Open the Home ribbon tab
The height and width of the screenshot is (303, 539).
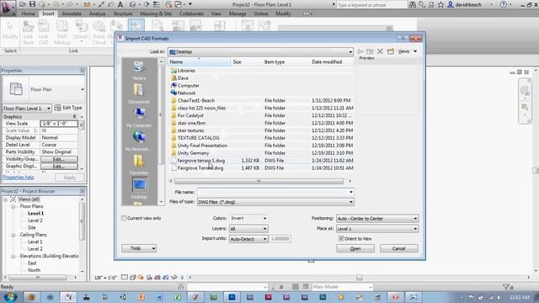(x=28, y=13)
